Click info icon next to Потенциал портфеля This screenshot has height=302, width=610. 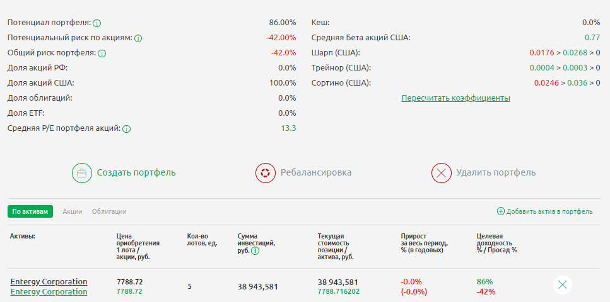(x=97, y=23)
